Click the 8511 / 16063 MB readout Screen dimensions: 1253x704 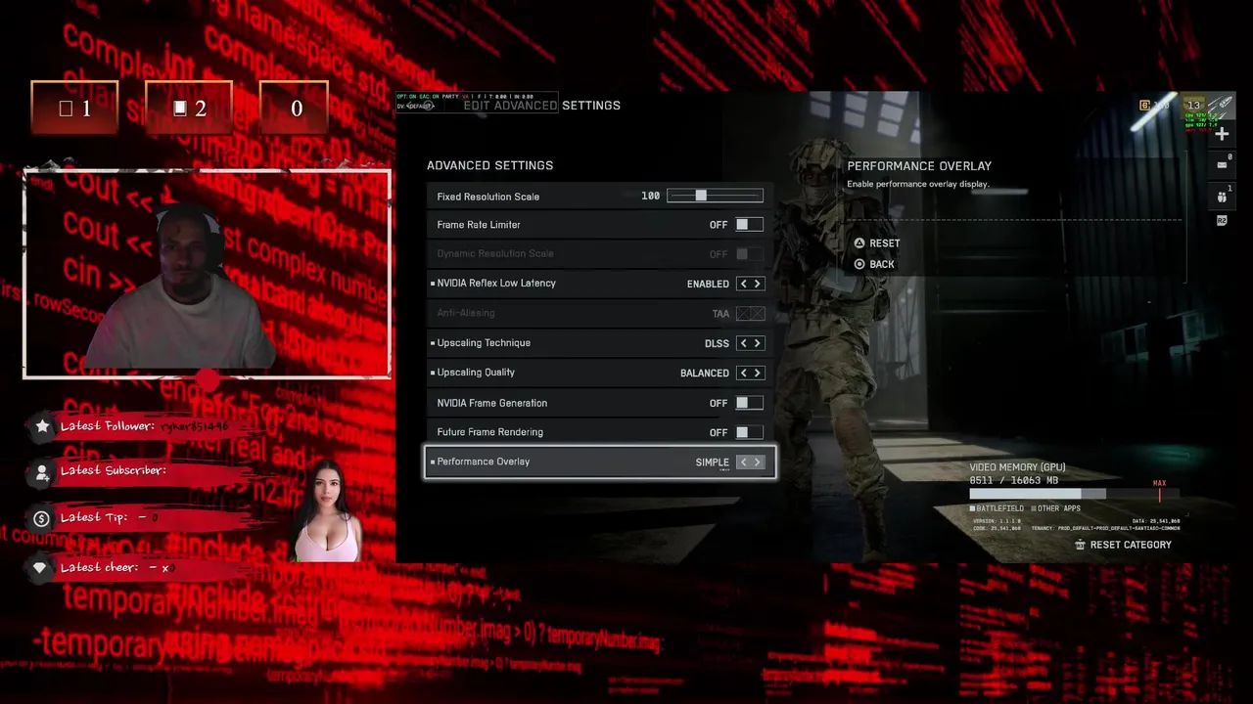coord(1014,481)
